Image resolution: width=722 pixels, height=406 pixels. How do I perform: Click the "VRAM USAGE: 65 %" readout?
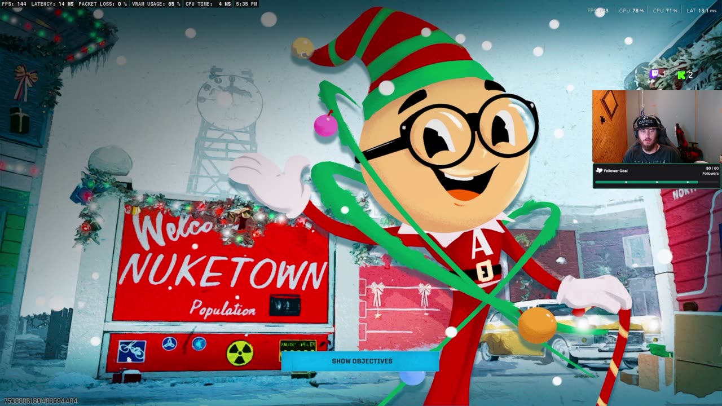[x=156, y=4]
